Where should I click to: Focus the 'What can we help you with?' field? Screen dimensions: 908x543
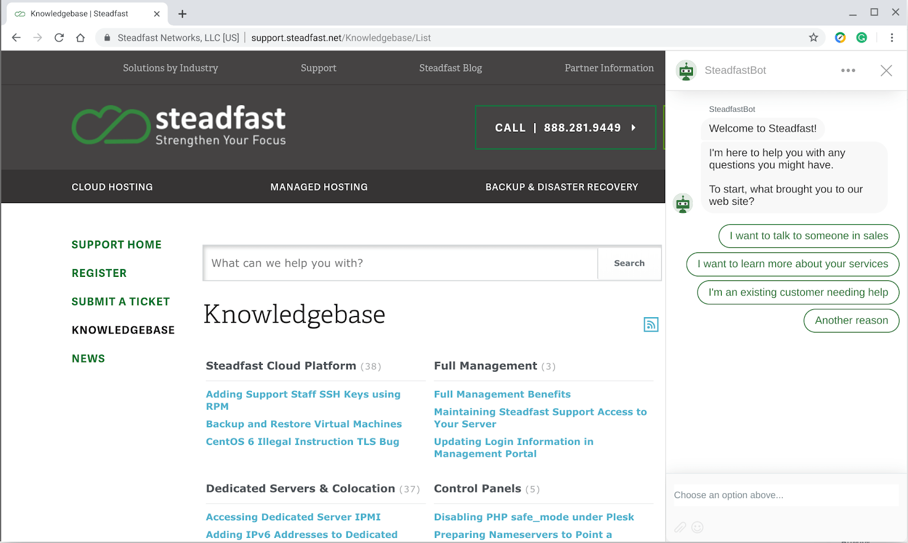point(401,263)
